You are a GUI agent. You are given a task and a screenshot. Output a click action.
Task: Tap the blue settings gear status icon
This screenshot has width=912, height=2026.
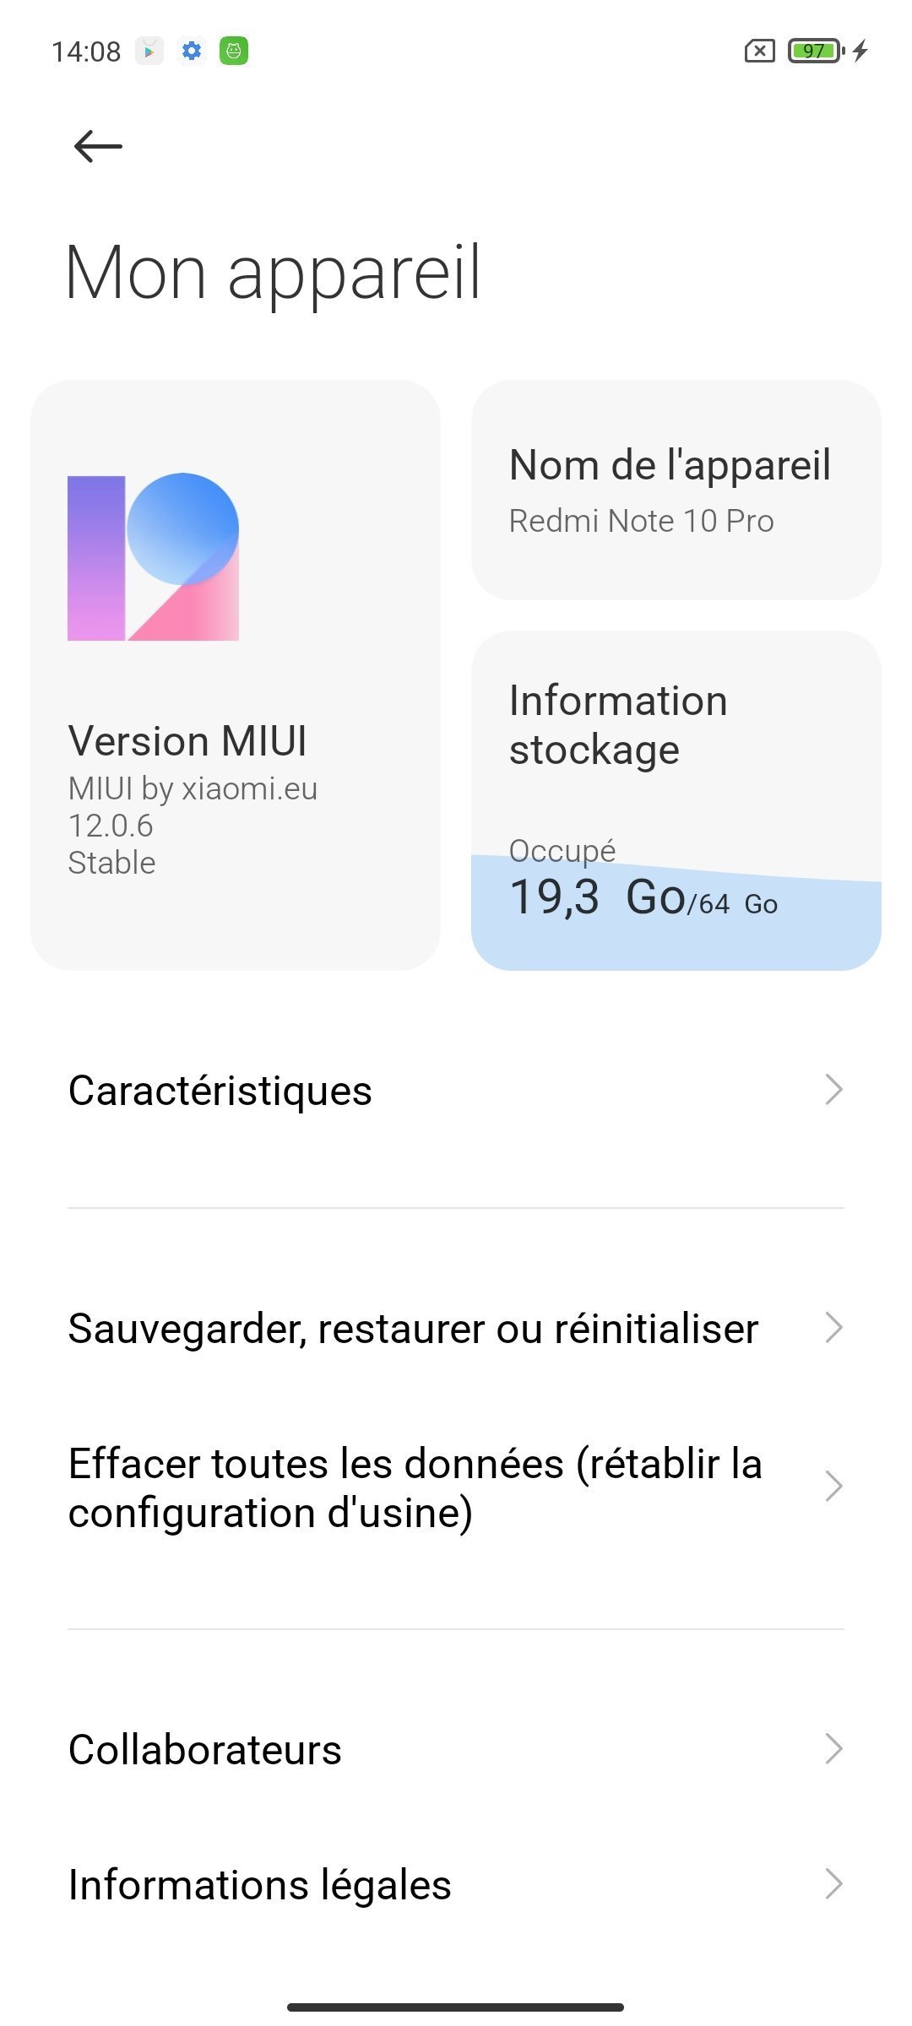pos(193,51)
